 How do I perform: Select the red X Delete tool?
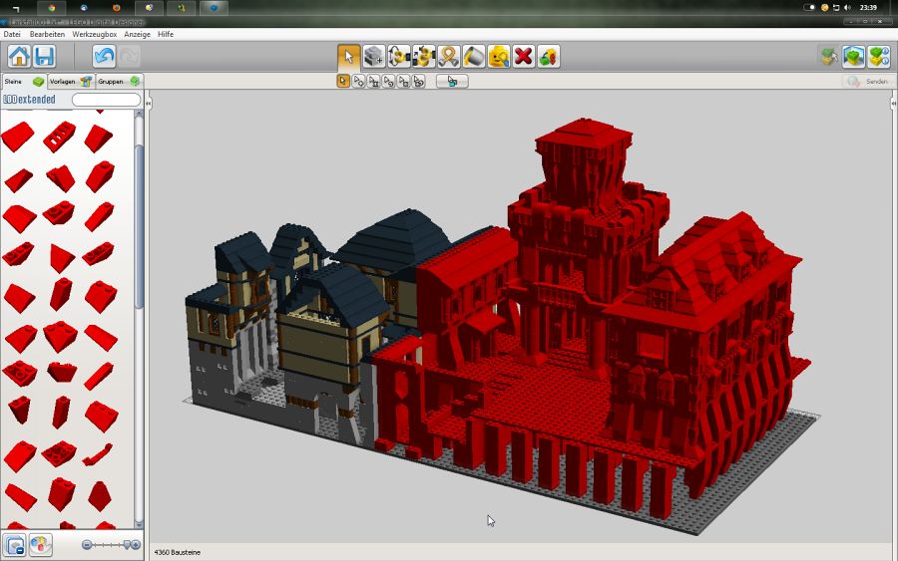(524, 56)
